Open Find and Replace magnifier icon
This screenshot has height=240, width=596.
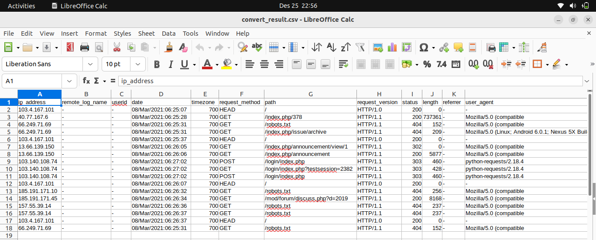click(243, 47)
